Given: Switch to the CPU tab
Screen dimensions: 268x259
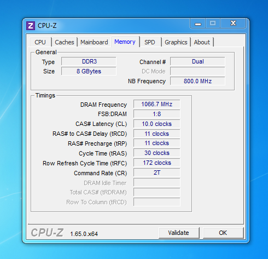Looking at the screenshot, I should coord(40,42).
